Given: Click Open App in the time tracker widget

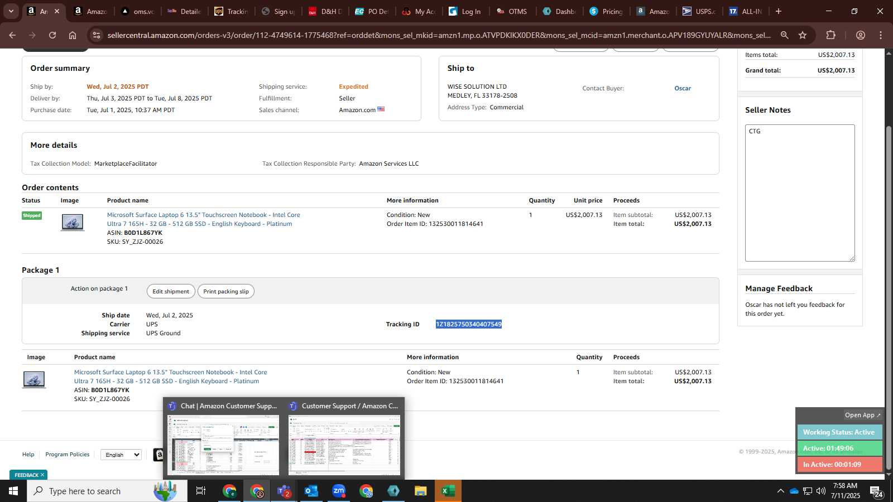Looking at the screenshot, I should coord(862,415).
